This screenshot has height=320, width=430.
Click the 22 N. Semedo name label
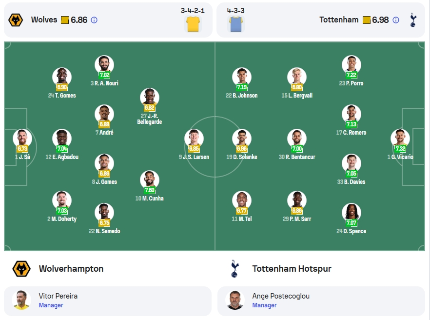click(x=104, y=231)
